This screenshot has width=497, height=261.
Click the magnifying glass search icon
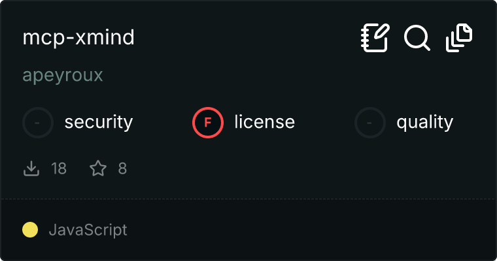click(x=417, y=38)
